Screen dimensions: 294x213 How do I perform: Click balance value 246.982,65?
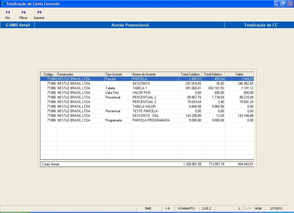[245, 83]
